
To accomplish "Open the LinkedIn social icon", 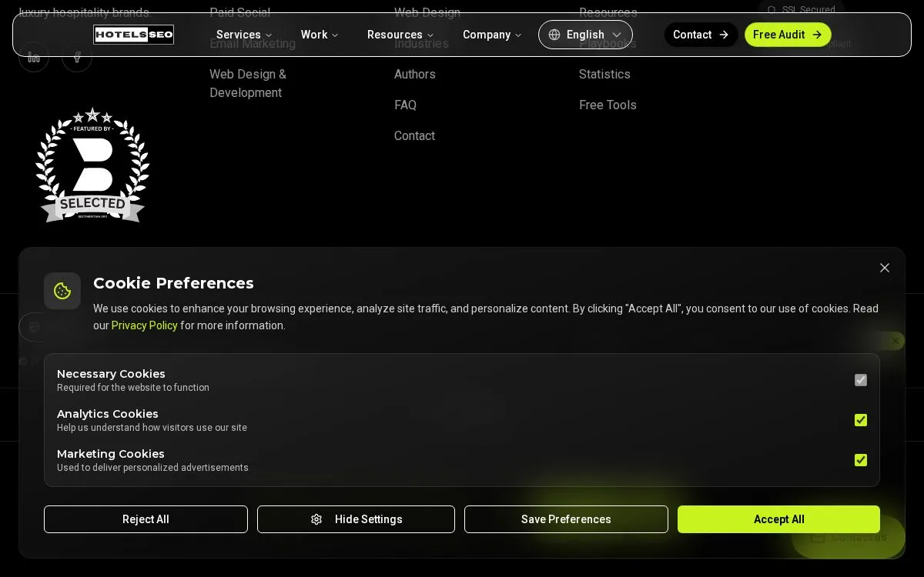I will pos(34,57).
